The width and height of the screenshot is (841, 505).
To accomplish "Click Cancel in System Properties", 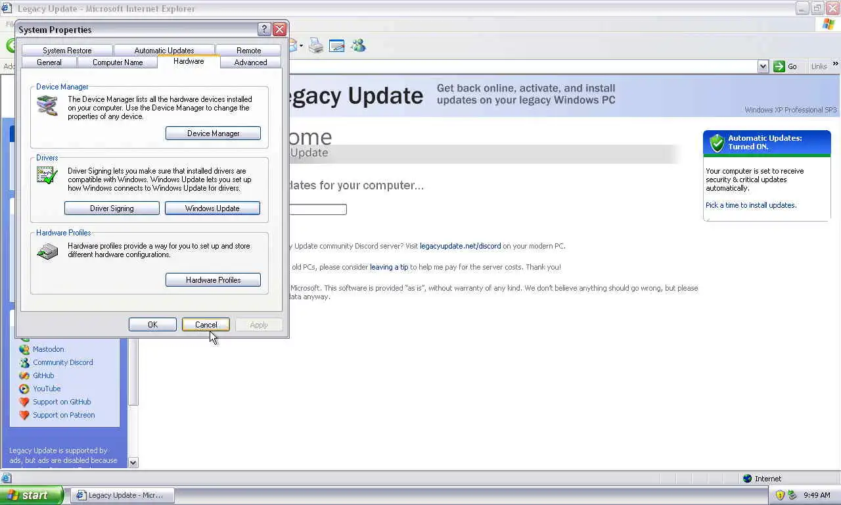I will [206, 325].
